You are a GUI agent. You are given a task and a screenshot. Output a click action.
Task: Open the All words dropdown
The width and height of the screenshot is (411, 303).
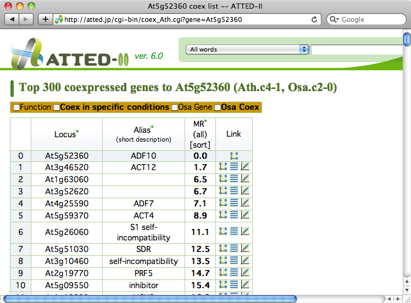248,49
